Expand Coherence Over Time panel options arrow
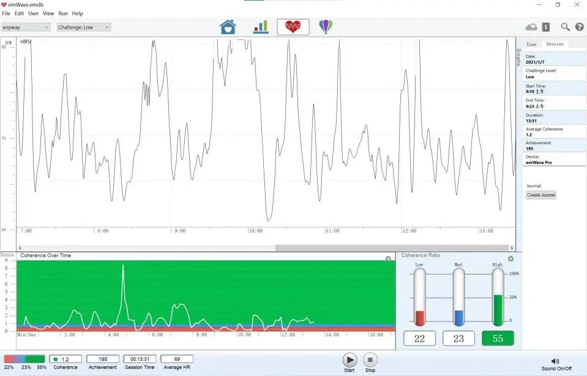 point(388,259)
